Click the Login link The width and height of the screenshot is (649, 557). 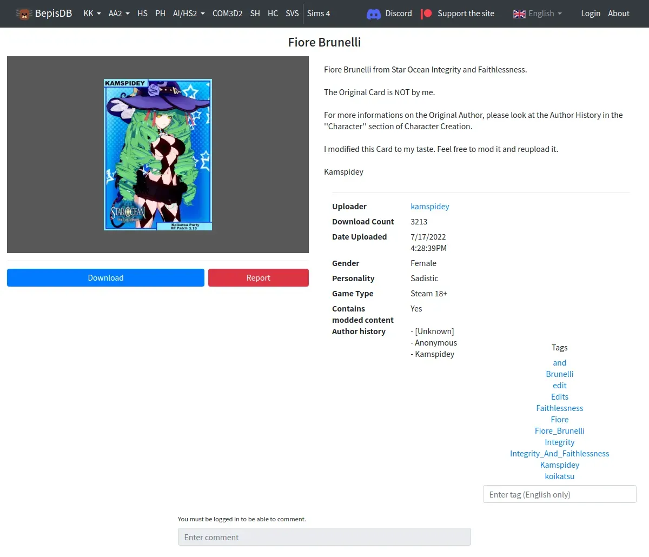[x=591, y=14]
